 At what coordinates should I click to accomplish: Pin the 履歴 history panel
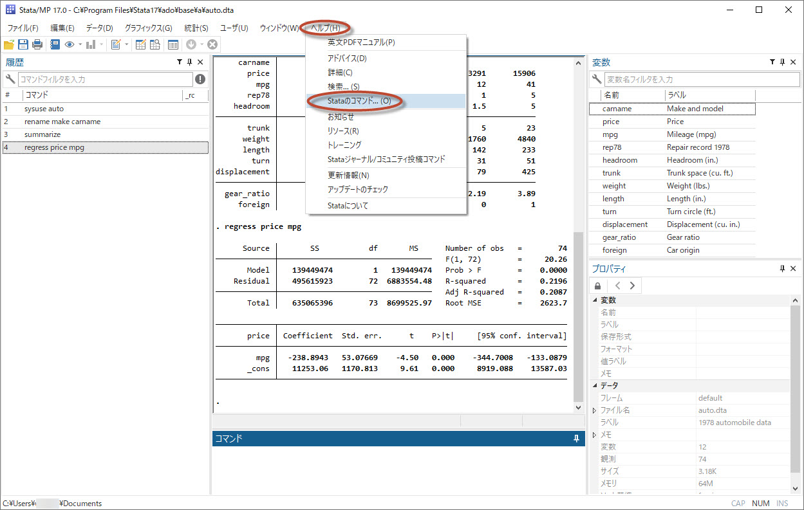point(190,62)
